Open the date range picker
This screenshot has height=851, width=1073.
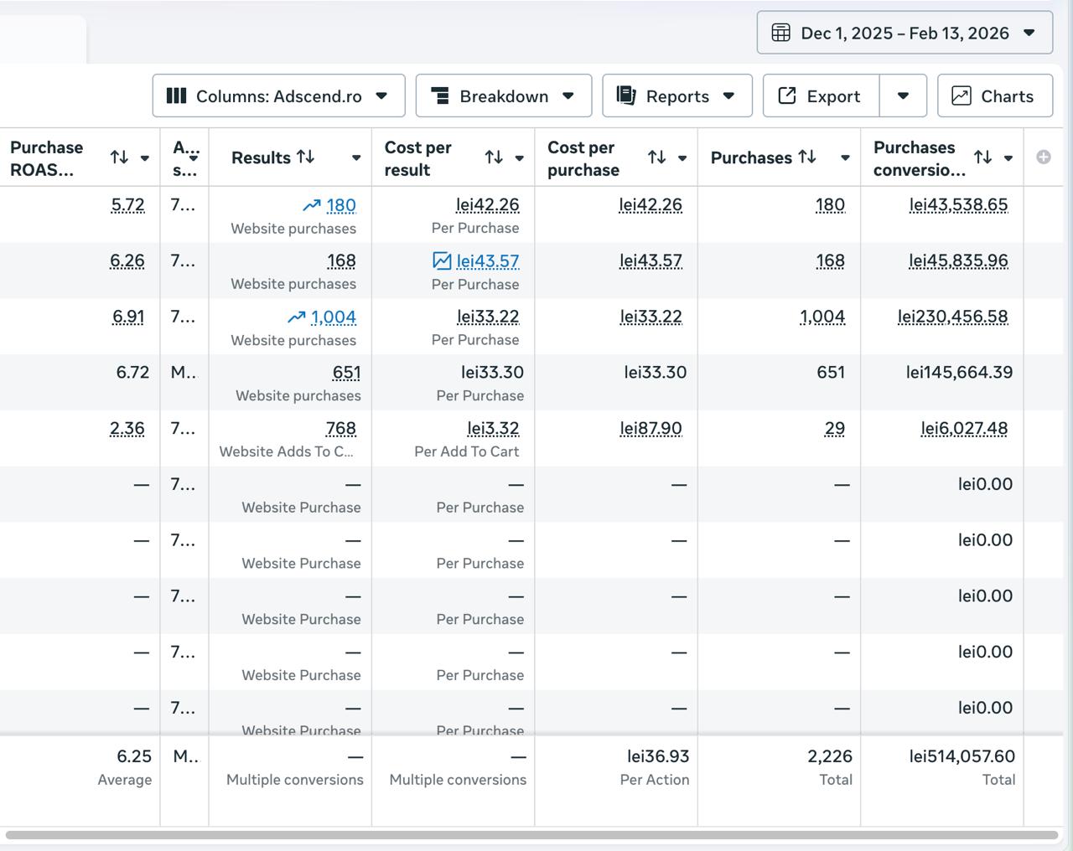905,33
